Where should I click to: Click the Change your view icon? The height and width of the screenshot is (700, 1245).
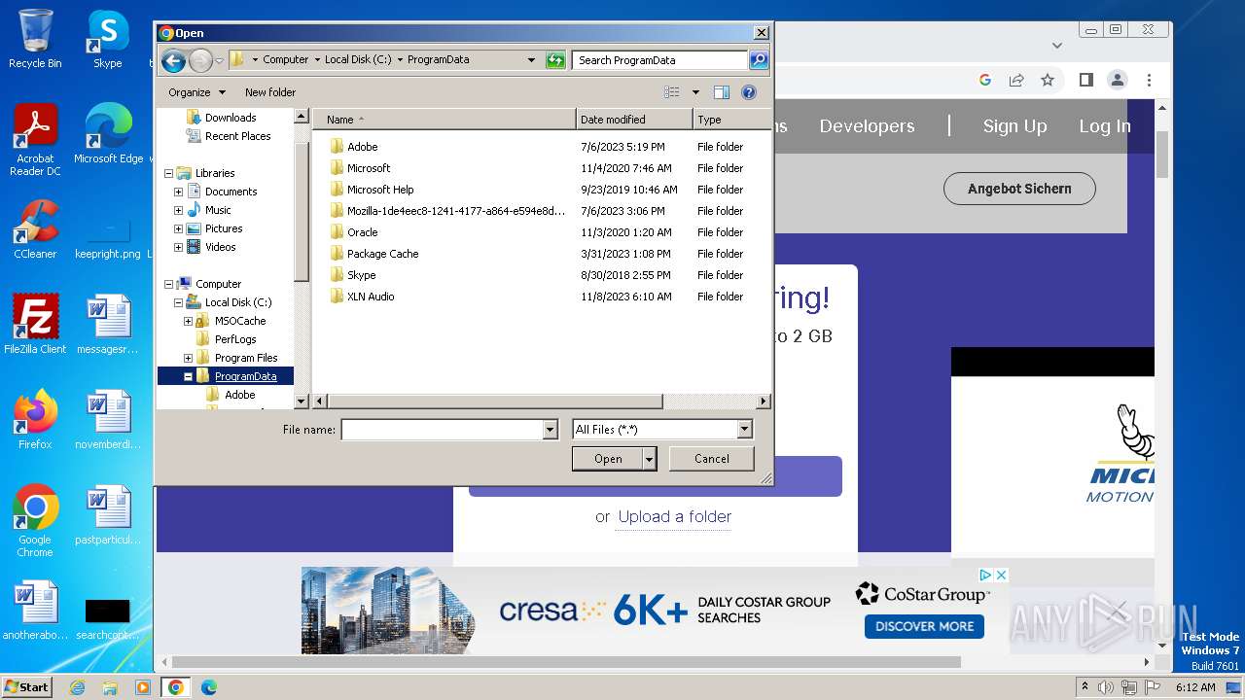point(671,92)
